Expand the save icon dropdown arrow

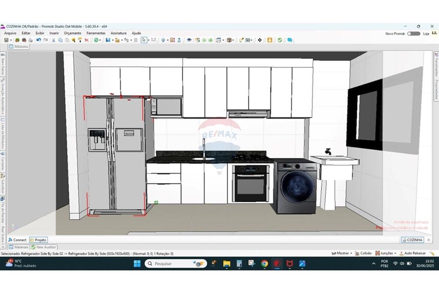(11, 40)
